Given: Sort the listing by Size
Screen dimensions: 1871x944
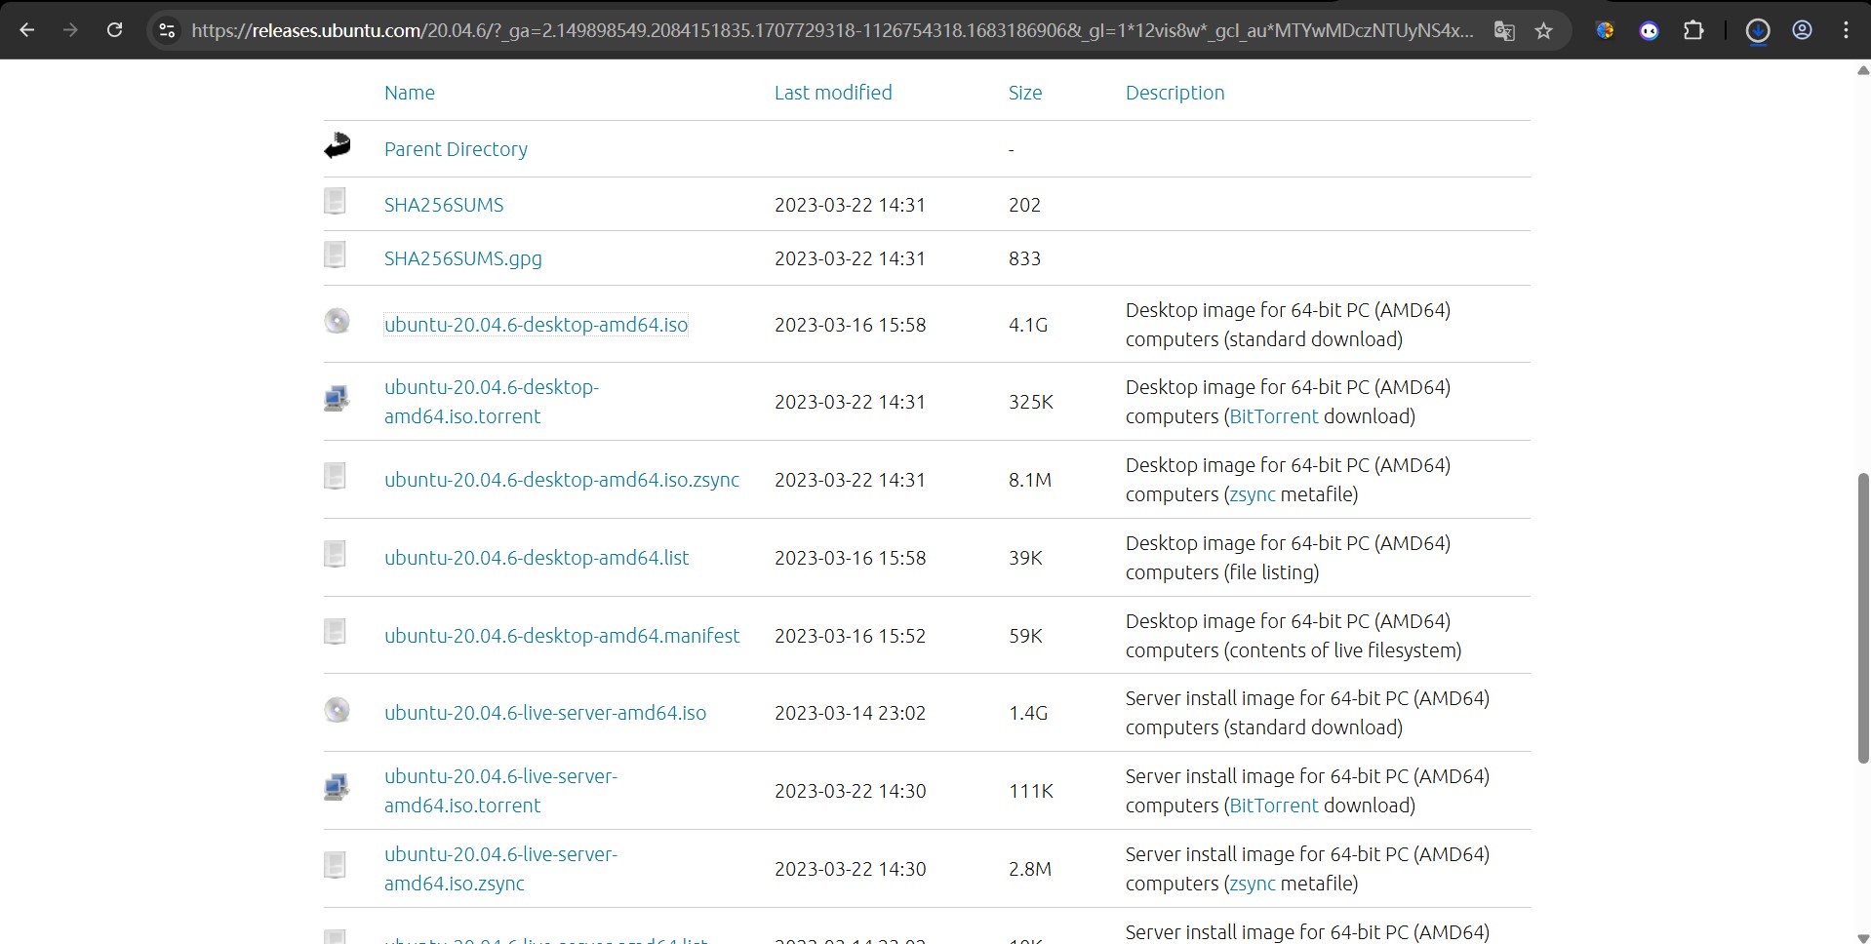Looking at the screenshot, I should 1025,93.
